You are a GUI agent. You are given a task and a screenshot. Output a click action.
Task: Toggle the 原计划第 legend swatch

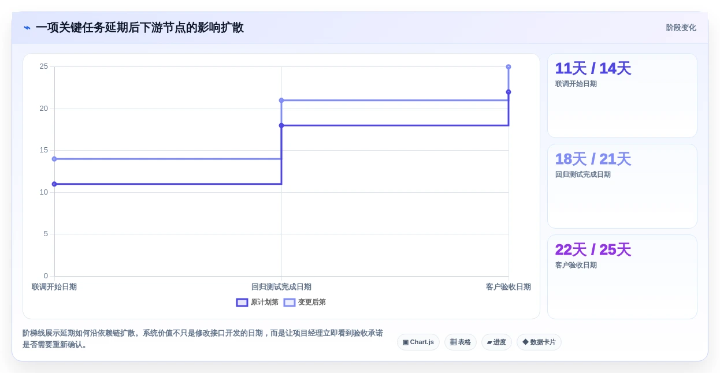tap(242, 303)
